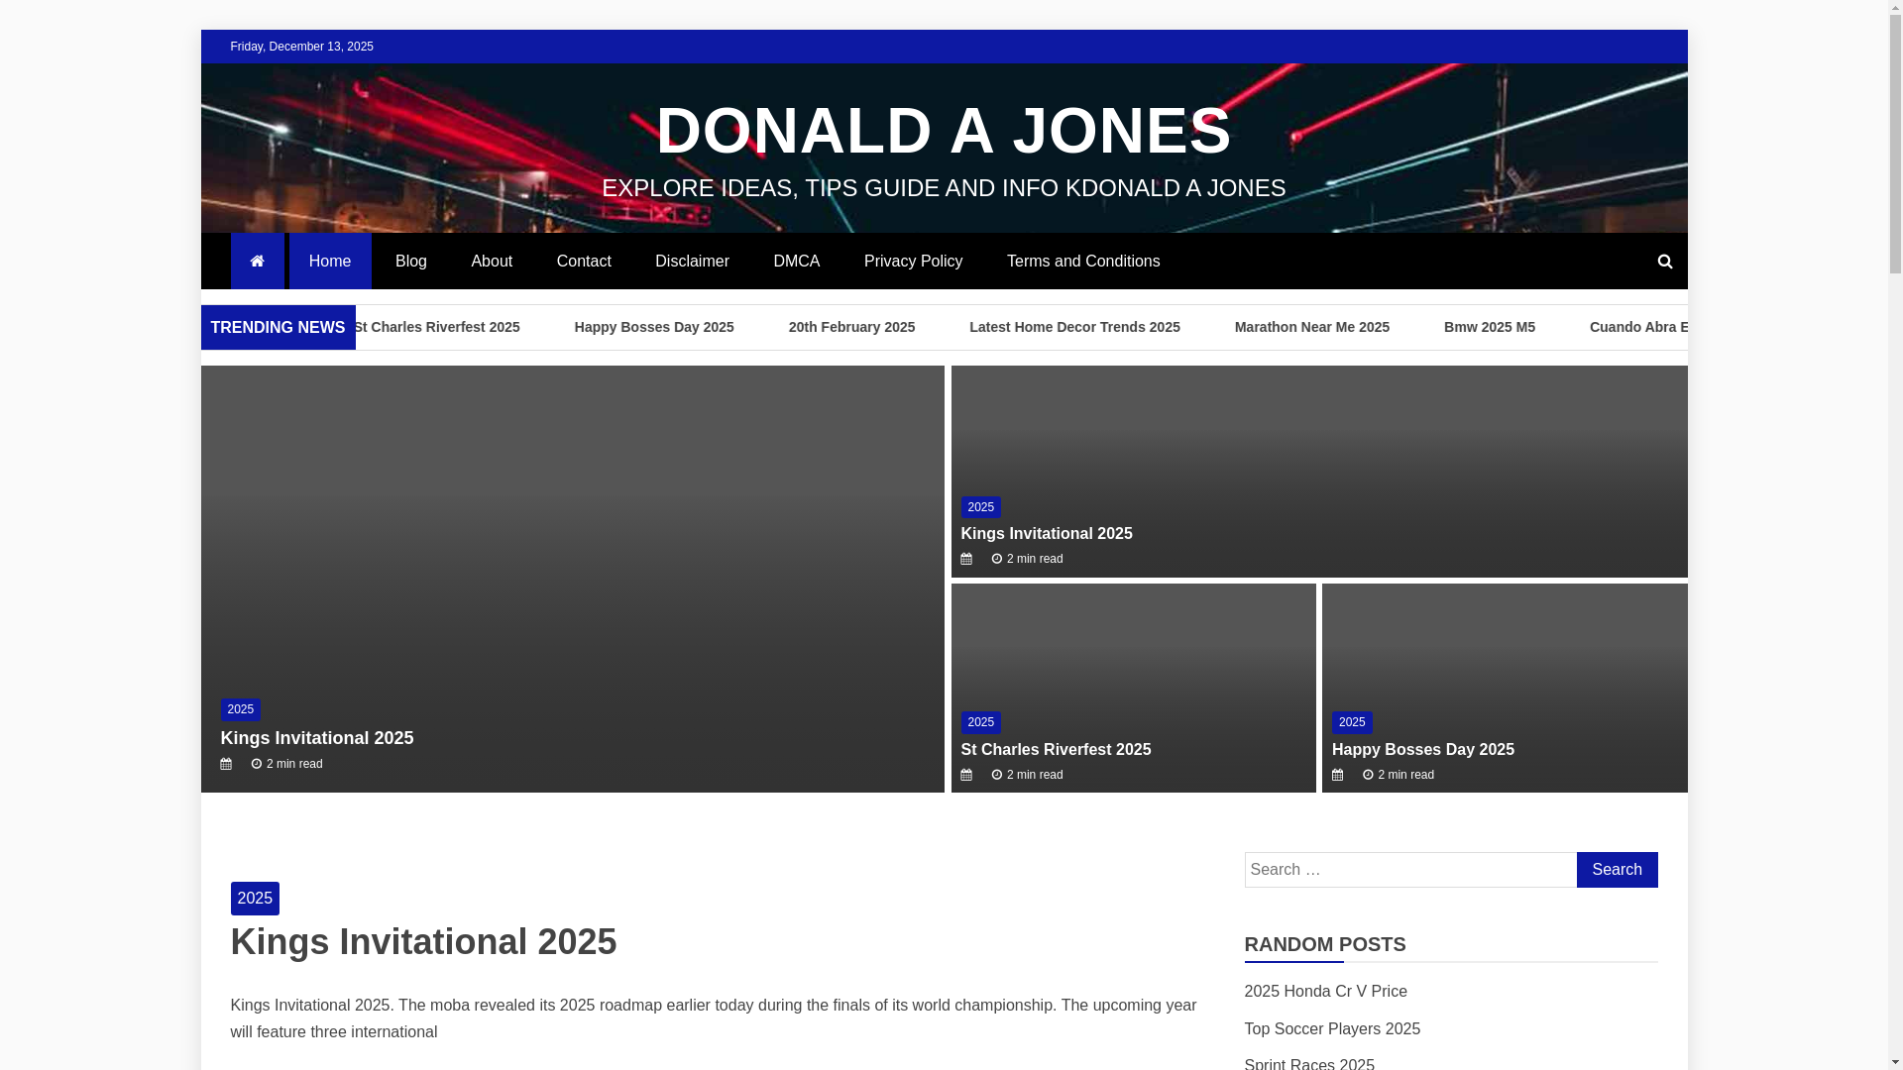Viewport: 1903px width, 1070px height.
Task: Open the Home menu item
Action: [x=330, y=262]
